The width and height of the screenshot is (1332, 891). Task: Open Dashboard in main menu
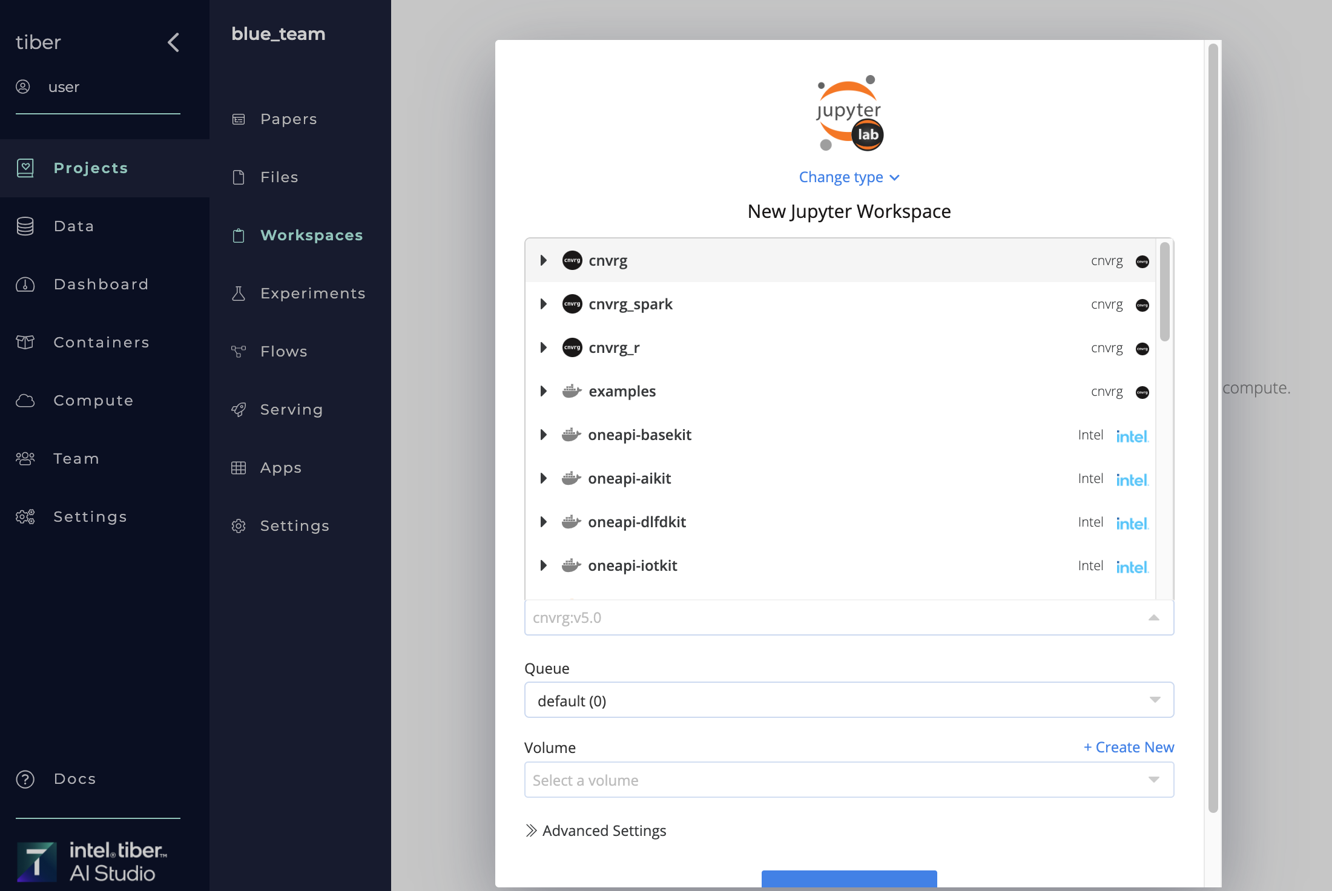point(101,284)
